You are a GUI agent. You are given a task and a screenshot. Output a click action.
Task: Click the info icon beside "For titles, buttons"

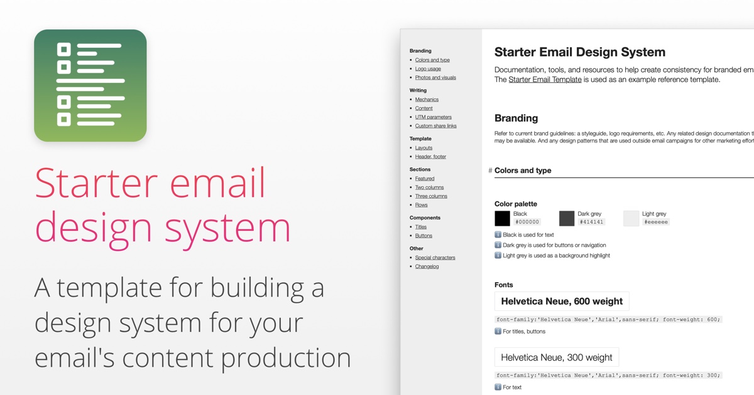(496, 331)
